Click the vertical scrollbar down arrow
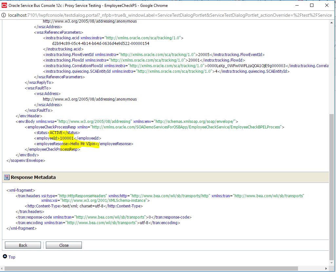 (x=331, y=263)
